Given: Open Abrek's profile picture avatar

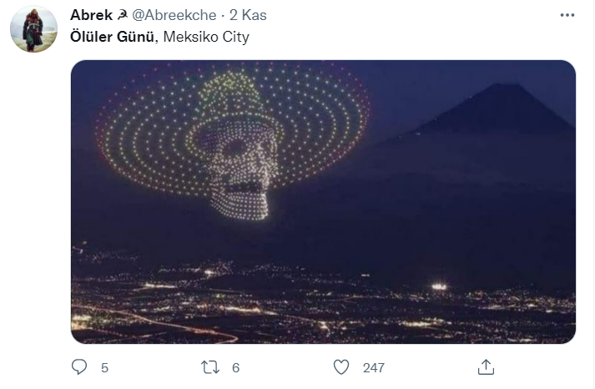Looking at the screenshot, I should (33, 28).
